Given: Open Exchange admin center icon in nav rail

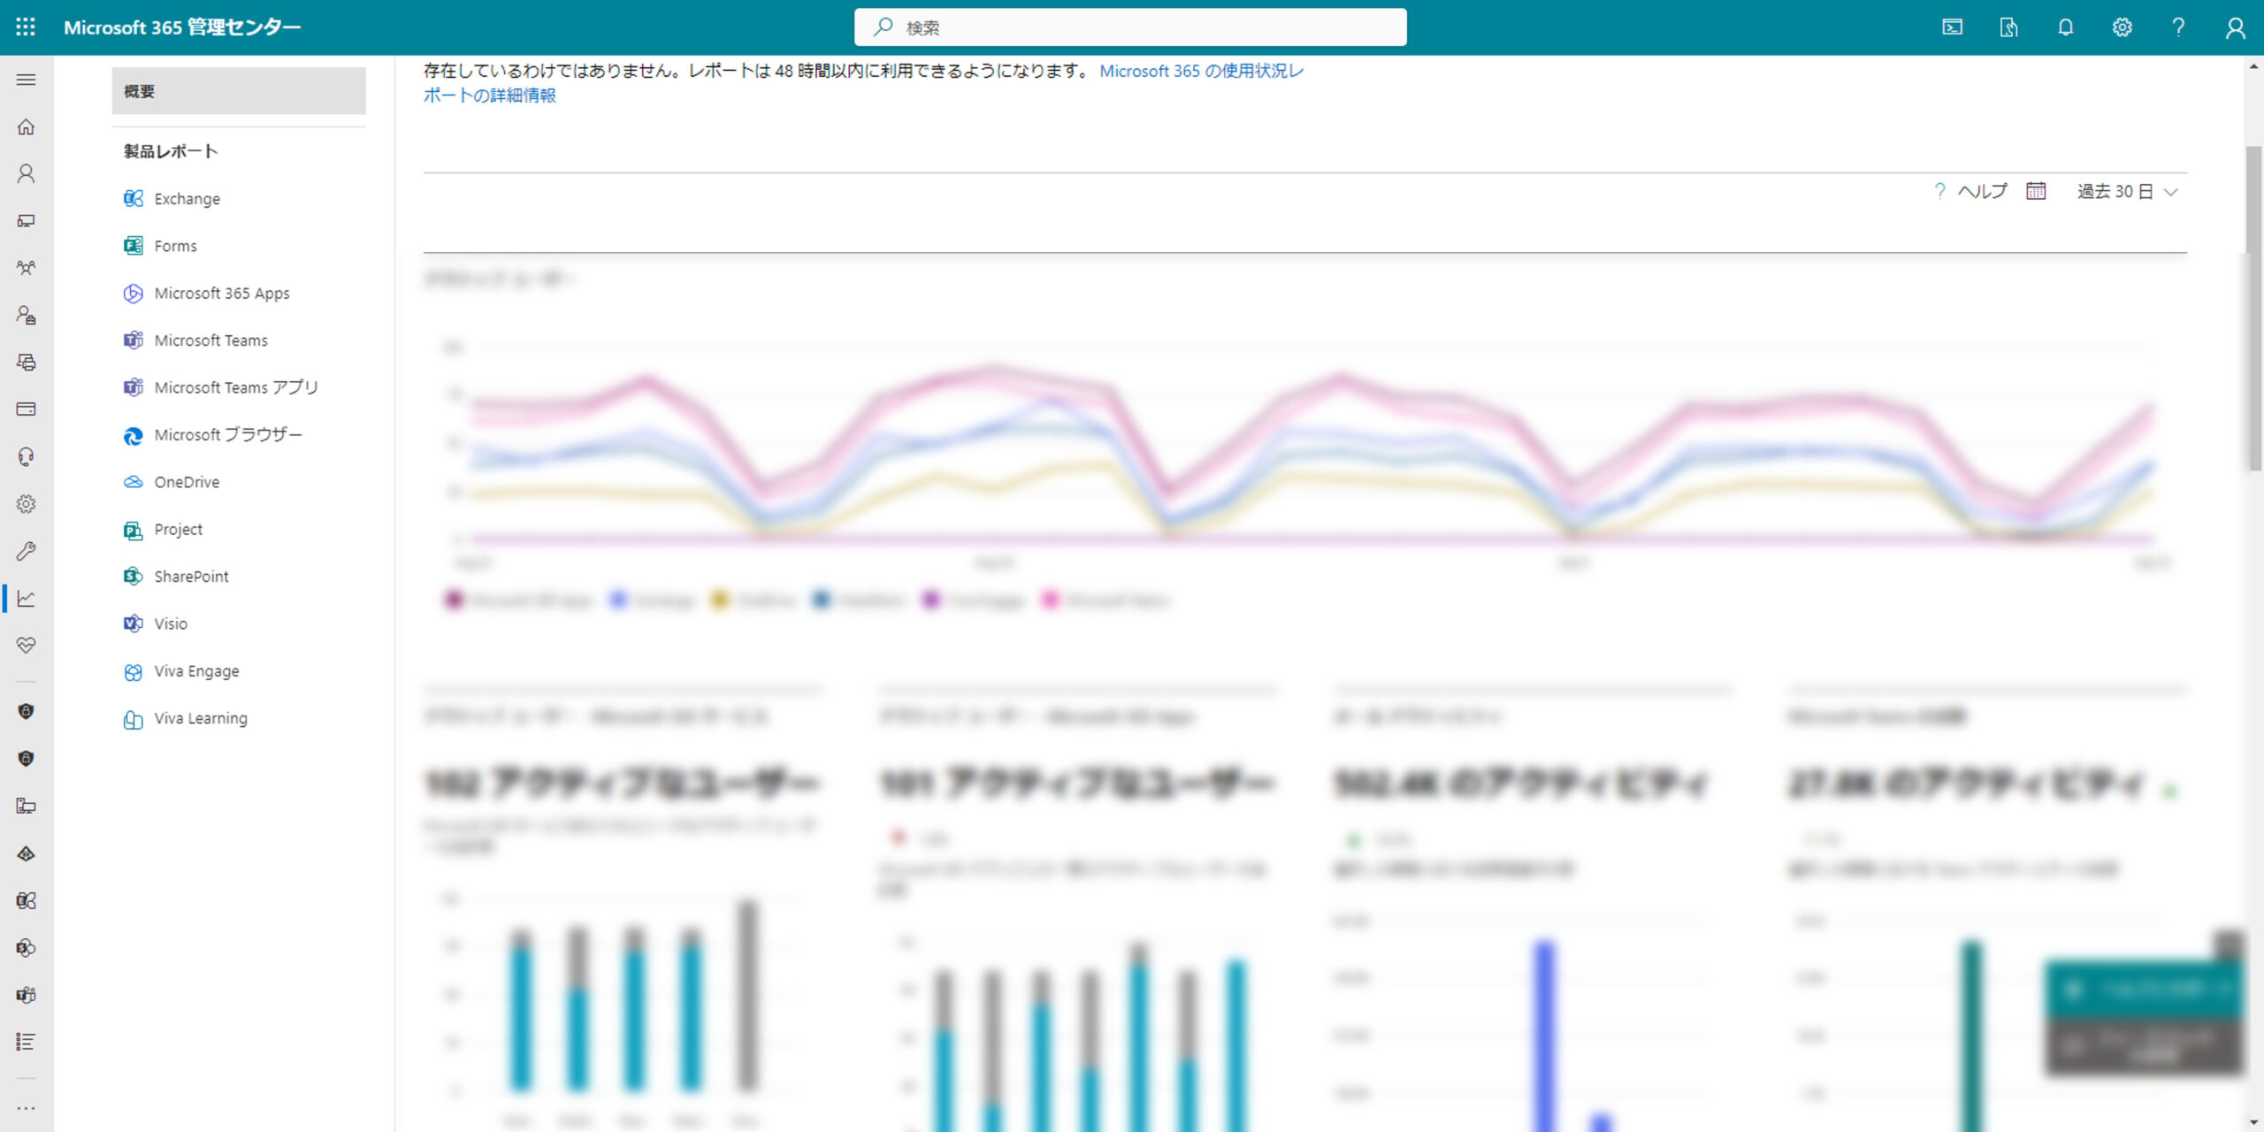Looking at the screenshot, I should click(27, 900).
